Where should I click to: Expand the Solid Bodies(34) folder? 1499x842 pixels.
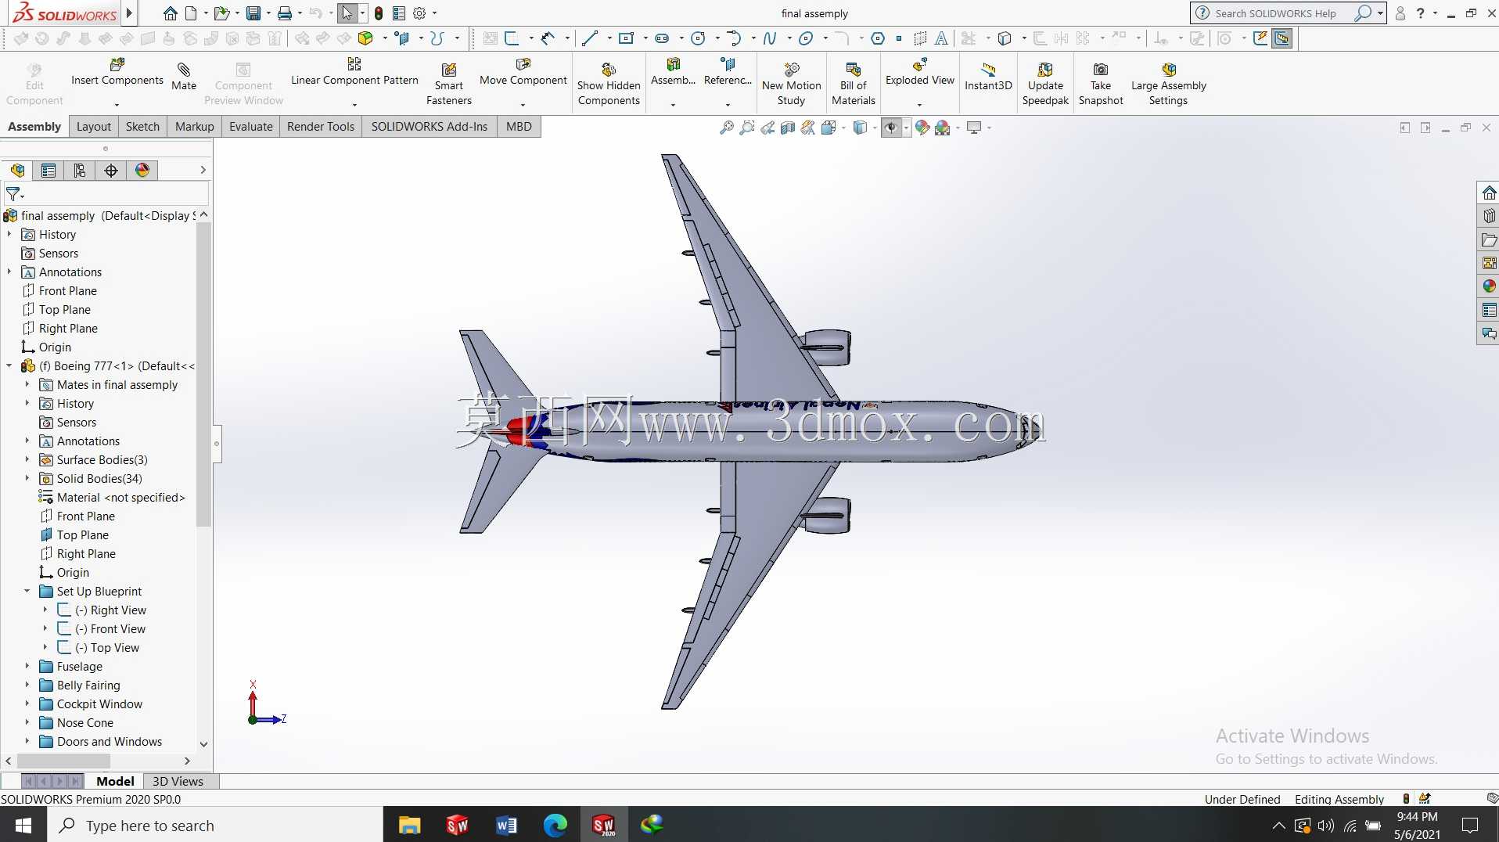[x=27, y=478]
